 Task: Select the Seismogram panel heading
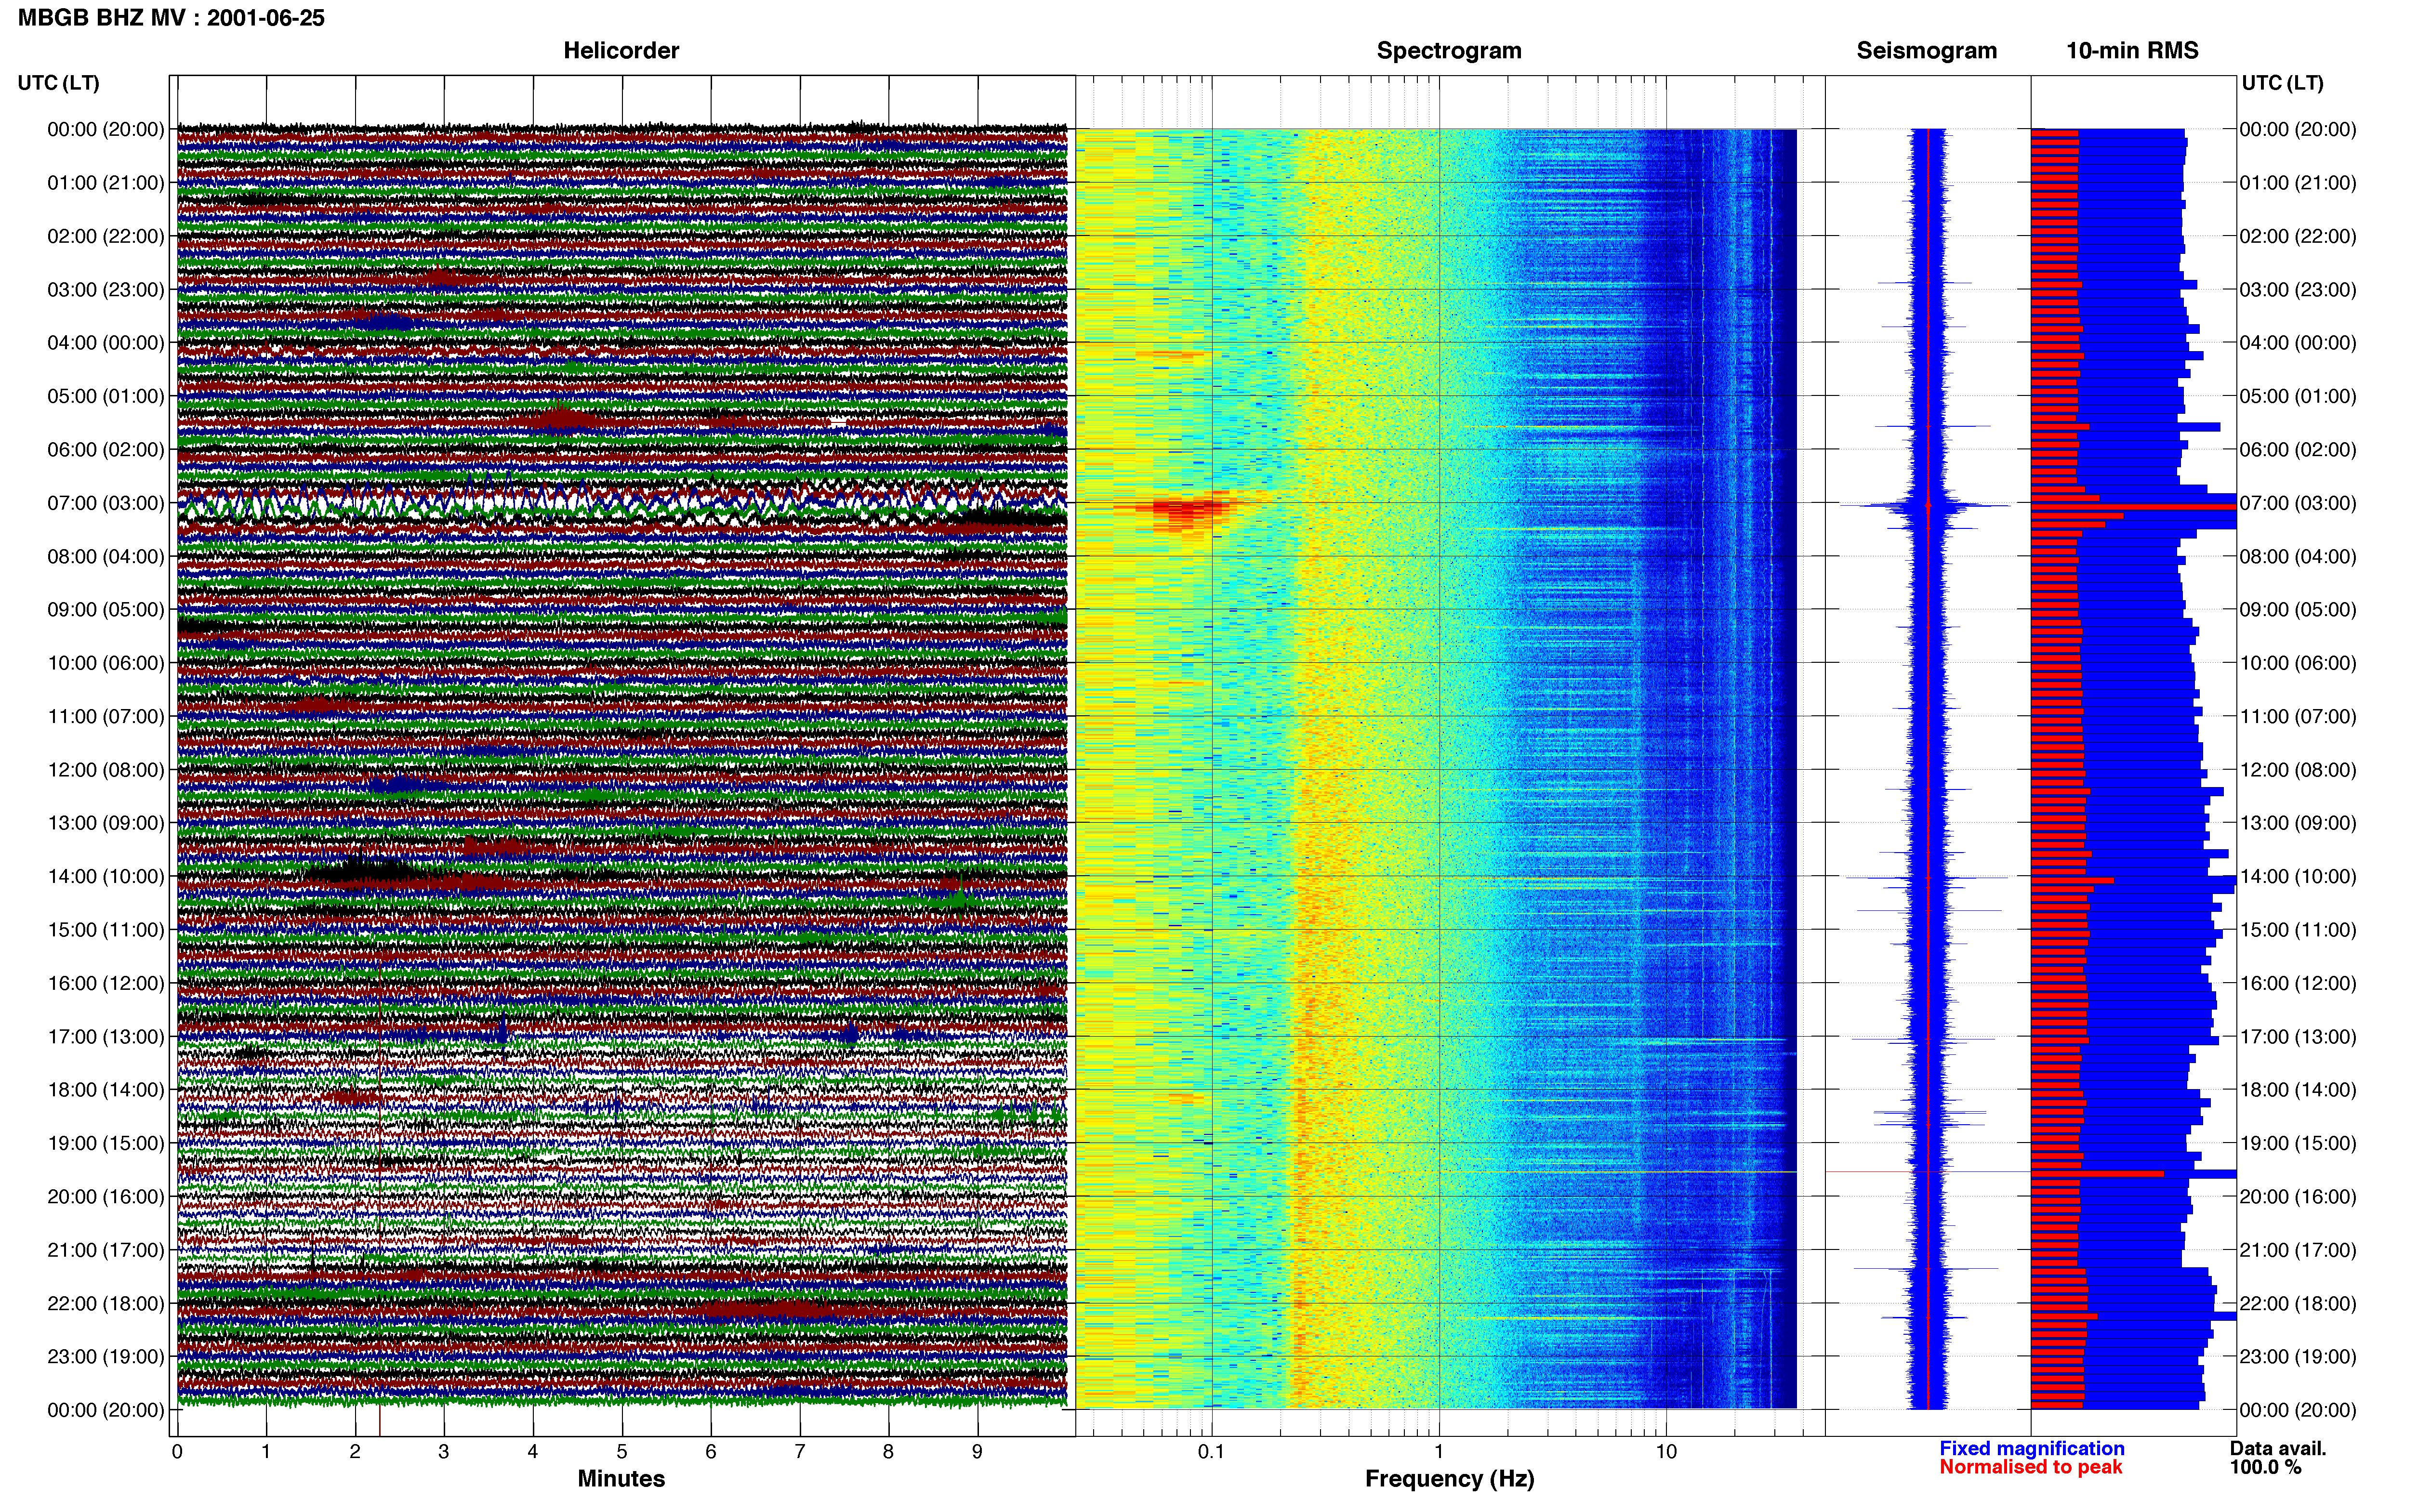click(x=1926, y=50)
